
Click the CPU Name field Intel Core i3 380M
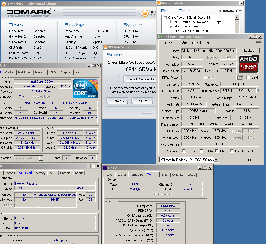[x=42, y=81]
